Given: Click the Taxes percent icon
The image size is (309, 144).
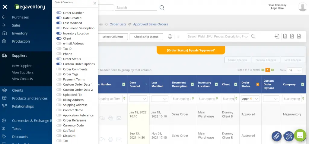Looking at the screenshot, I should point(4,129).
